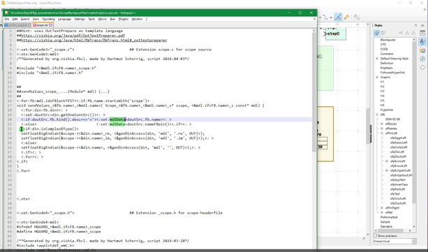Collapse the ofPinLeft style node

382,133
